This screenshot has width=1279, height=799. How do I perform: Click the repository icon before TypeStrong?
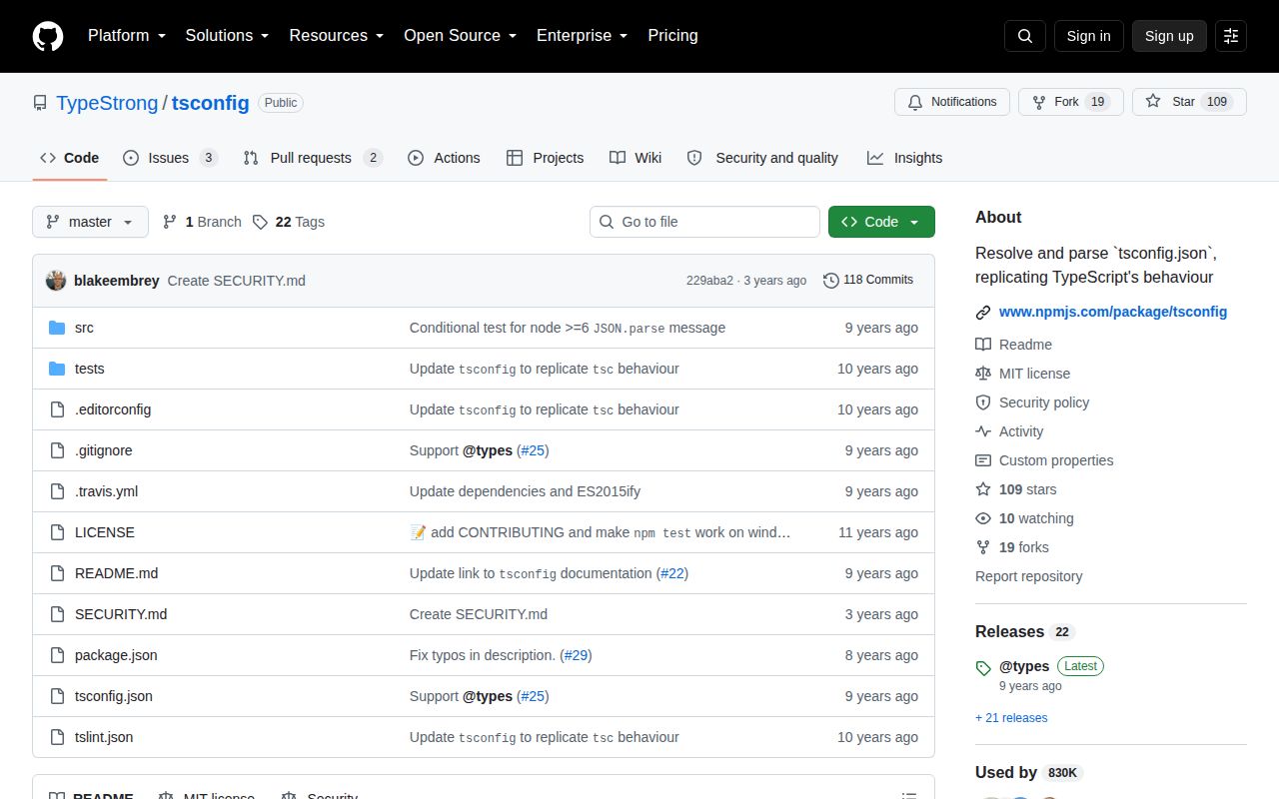tap(40, 103)
